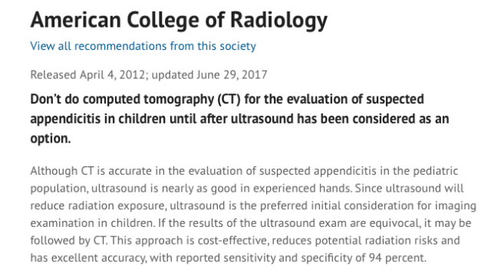Open 'View all recommendations from this society' link
The image size is (491, 276).
point(143,46)
